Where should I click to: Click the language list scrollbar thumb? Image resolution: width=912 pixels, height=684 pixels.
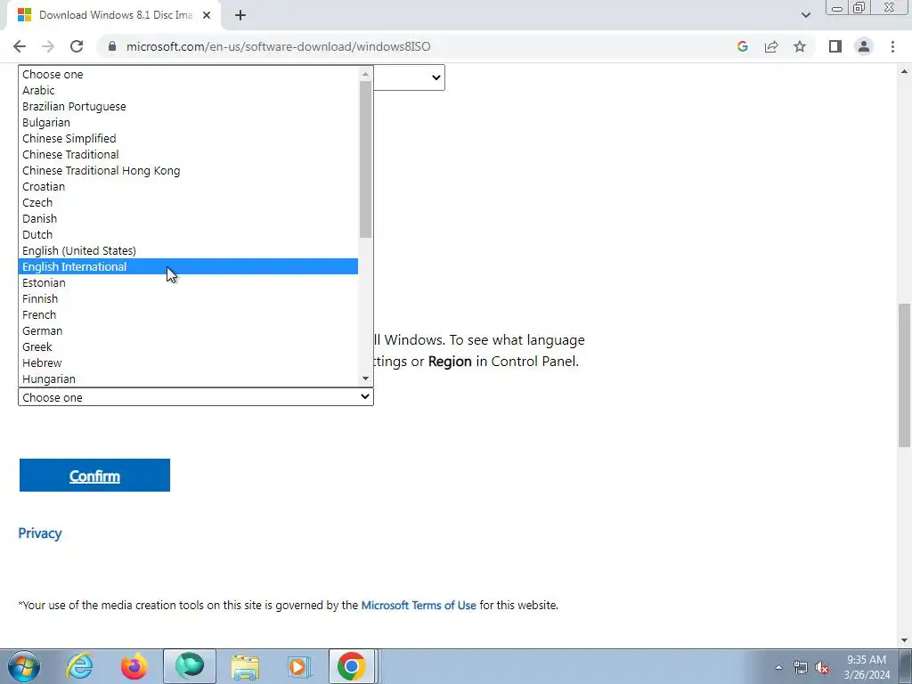(x=365, y=159)
